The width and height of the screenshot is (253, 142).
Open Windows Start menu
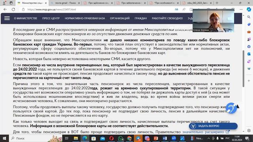point(4,138)
